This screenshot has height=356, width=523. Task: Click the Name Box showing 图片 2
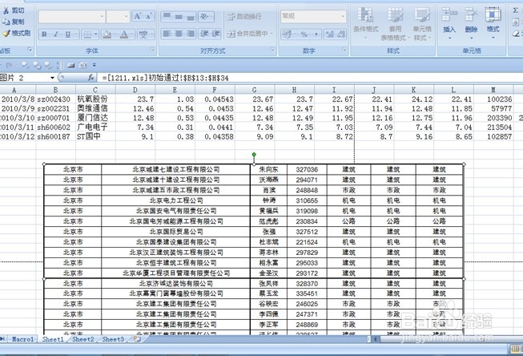click(x=24, y=78)
